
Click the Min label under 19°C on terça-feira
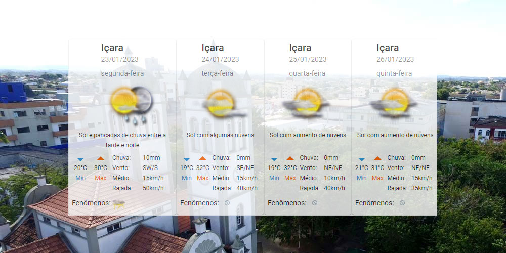tap(187, 178)
